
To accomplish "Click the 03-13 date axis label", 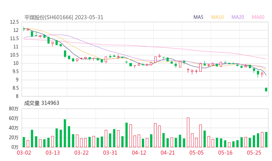I will tap(53, 153).
